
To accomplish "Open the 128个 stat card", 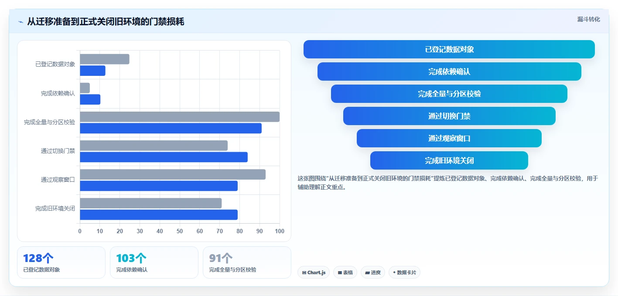I will (x=61, y=262).
